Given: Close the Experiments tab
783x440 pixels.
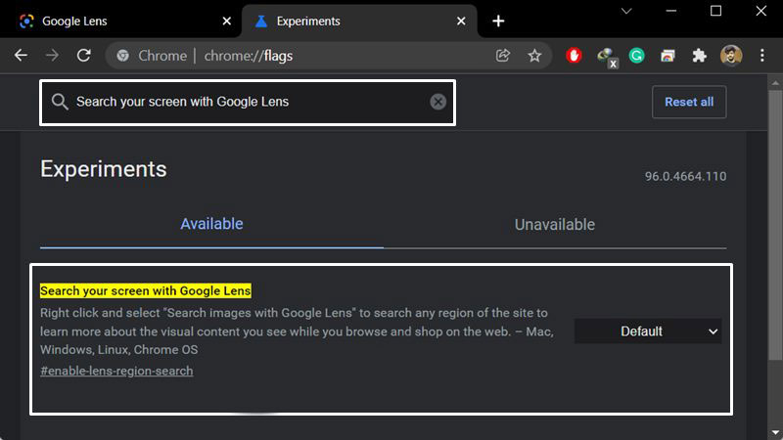Looking at the screenshot, I should pyautogui.click(x=461, y=21).
